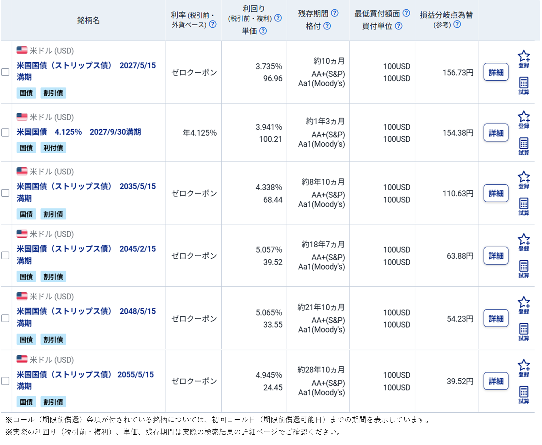This screenshot has width=542, height=445.
Task: Click 詳細 button for 2048/5/15 strips bond
Action: (496, 318)
